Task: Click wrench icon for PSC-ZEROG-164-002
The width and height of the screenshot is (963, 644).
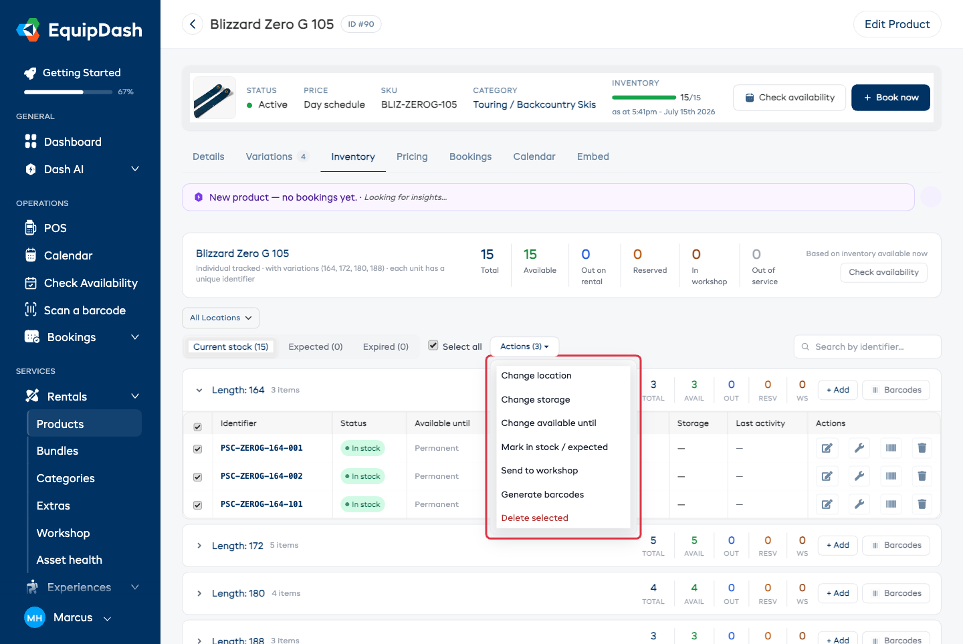Action: pyautogui.click(x=859, y=476)
